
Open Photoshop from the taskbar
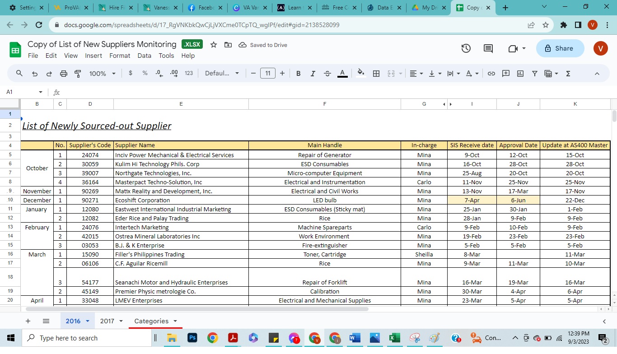(x=192, y=338)
